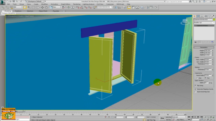Open the Hierarchy command panel tab
The width and height of the screenshot is (216, 121).
click(x=202, y=16)
